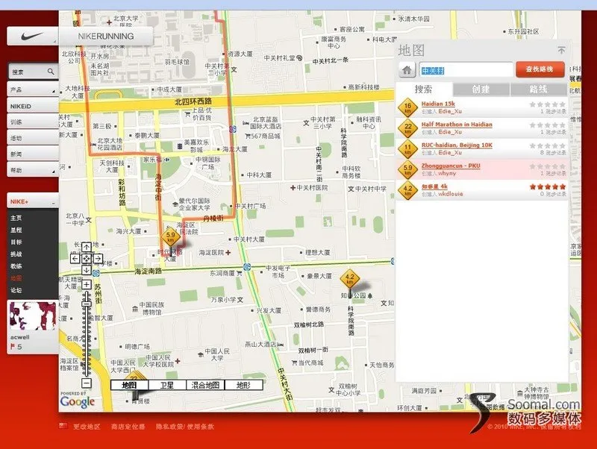Go to 教练 in the NIKE+ menu
The height and width of the screenshot is (449, 597).
[16, 266]
